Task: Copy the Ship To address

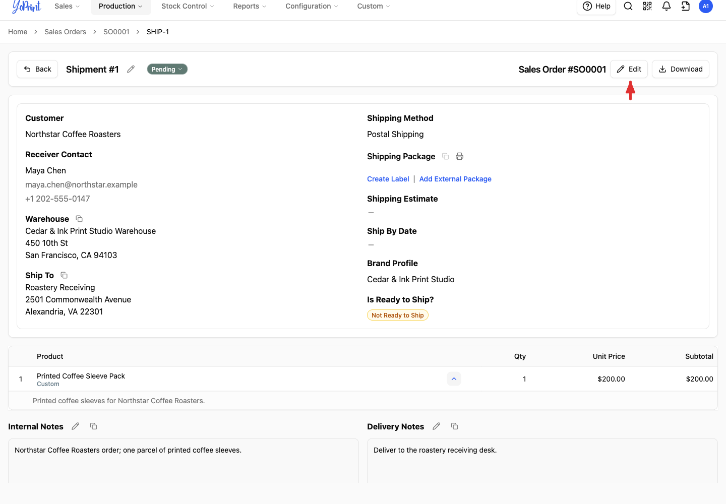Action: (x=64, y=275)
